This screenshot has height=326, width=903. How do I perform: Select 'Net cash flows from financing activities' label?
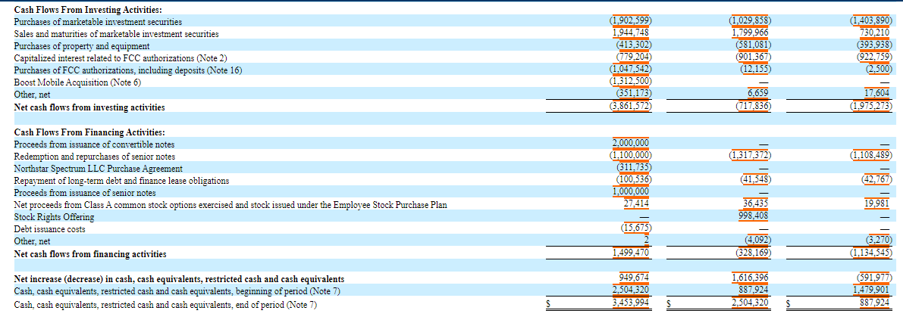(90, 254)
